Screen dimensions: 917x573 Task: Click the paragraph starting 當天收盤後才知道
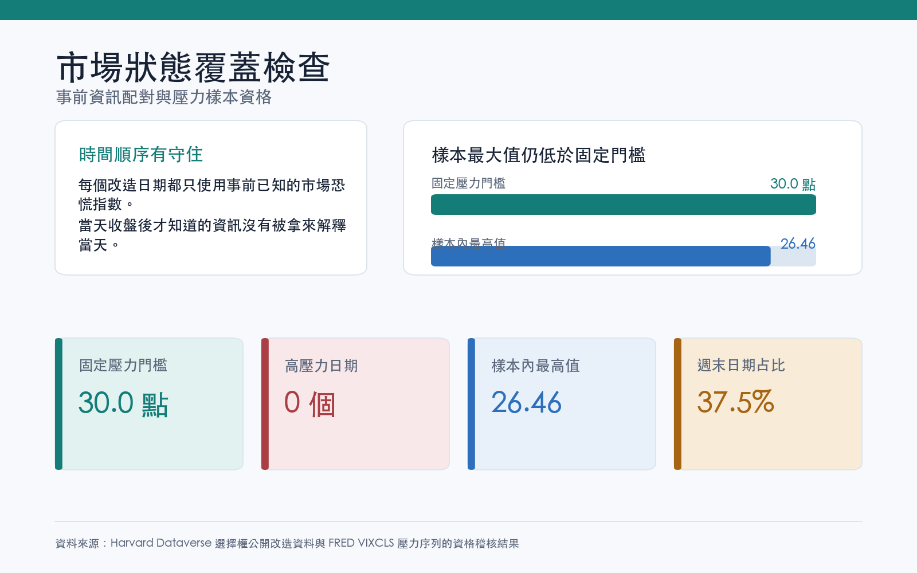212,235
